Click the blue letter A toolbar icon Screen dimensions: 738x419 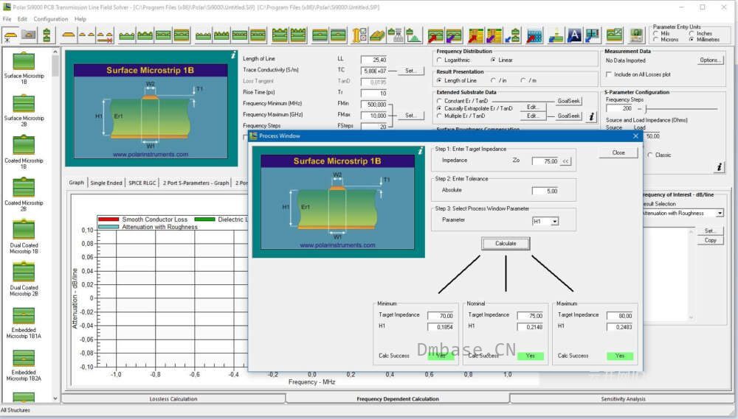(574, 35)
